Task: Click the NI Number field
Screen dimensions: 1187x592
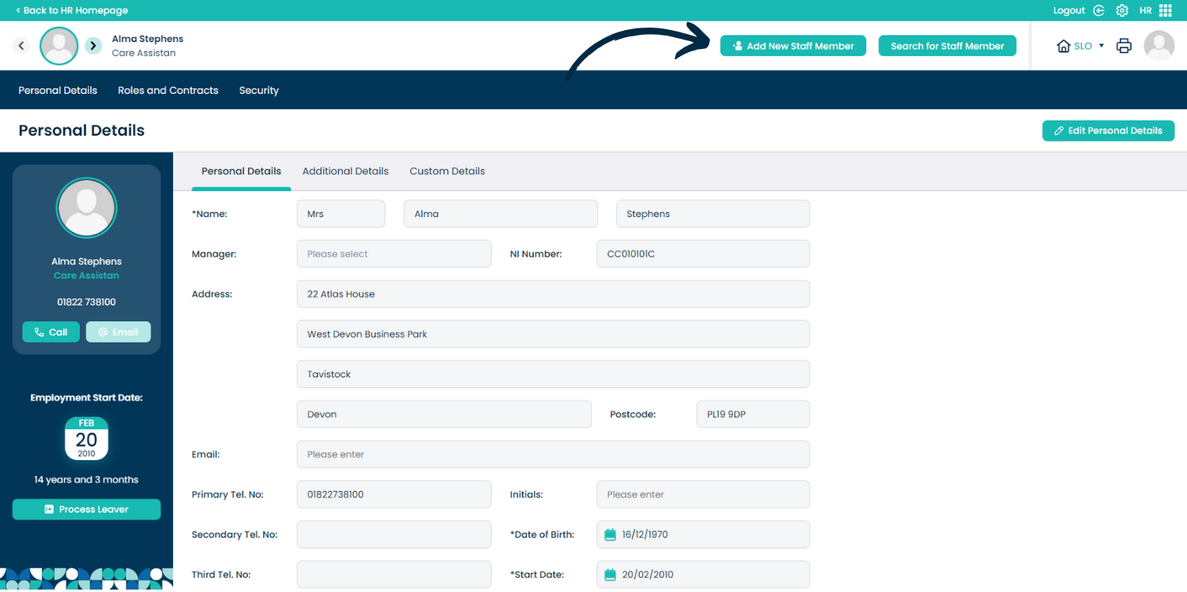Action: [x=703, y=254]
